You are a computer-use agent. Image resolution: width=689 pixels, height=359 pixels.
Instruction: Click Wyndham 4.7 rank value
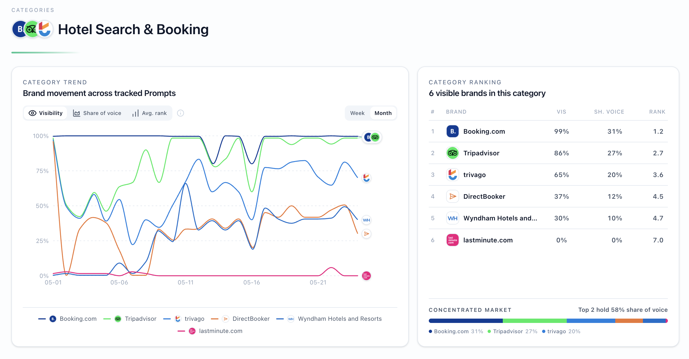658,218
